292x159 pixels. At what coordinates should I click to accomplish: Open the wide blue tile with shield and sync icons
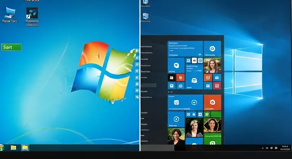(185, 102)
